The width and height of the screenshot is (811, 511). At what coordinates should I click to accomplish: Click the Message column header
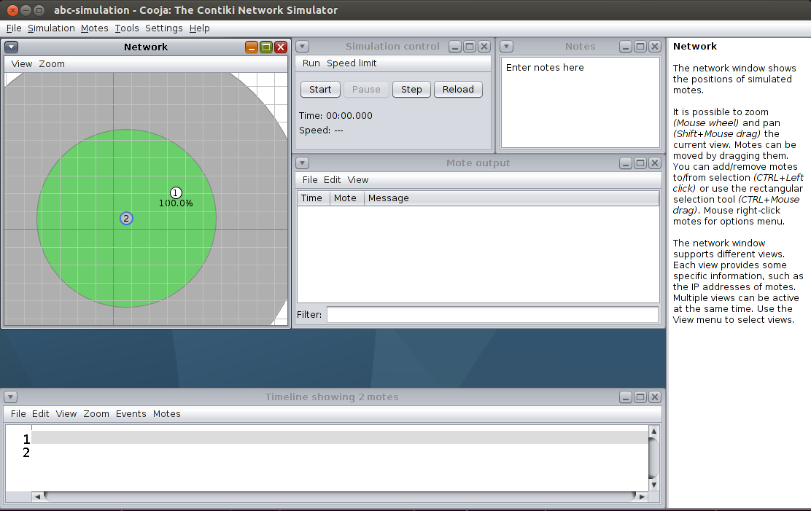pyautogui.click(x=511, y=198)
